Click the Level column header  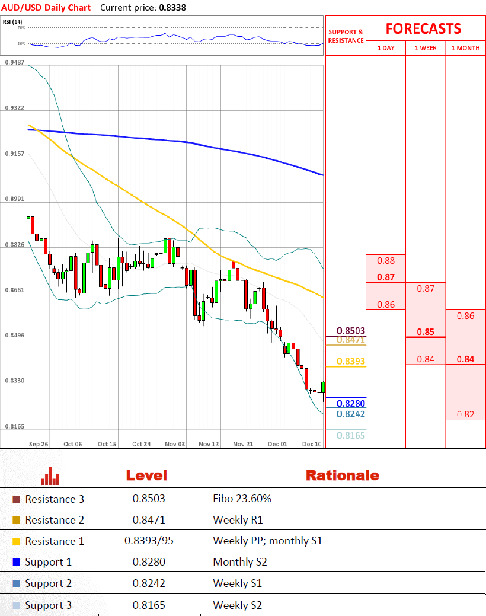tap(146, 475)
